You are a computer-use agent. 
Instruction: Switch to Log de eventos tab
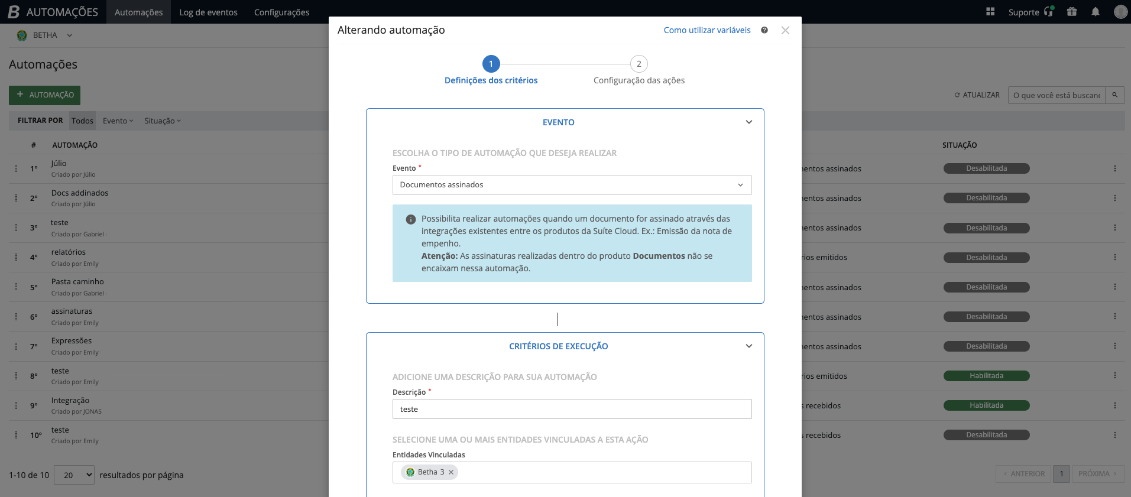click(x=208, y=12)
